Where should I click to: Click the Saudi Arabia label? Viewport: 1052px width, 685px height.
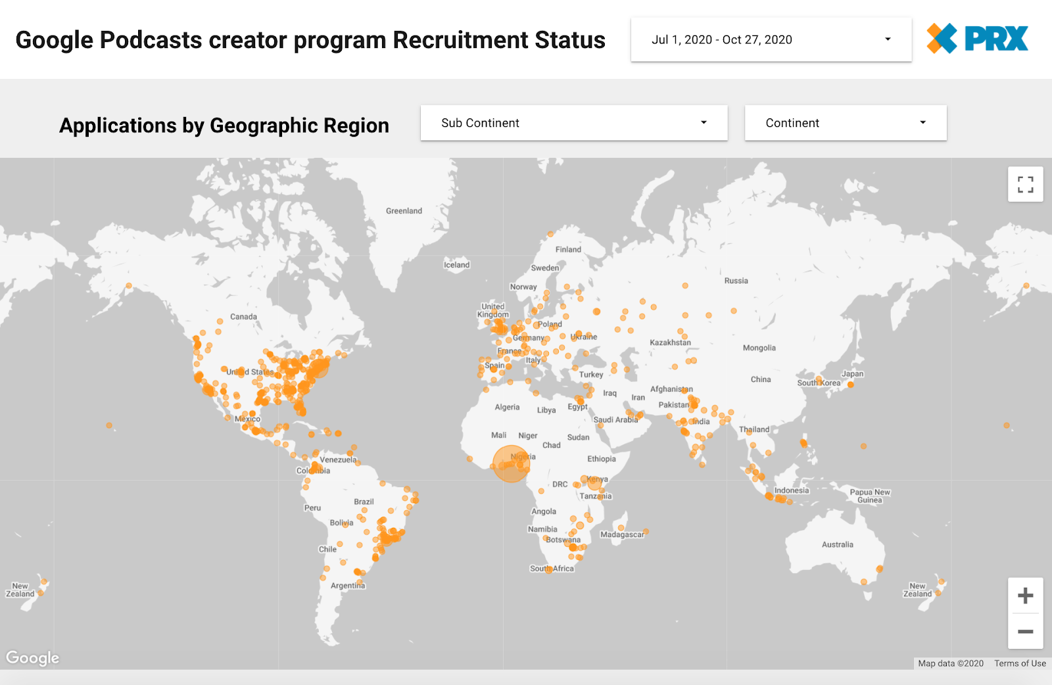point(615,419)
